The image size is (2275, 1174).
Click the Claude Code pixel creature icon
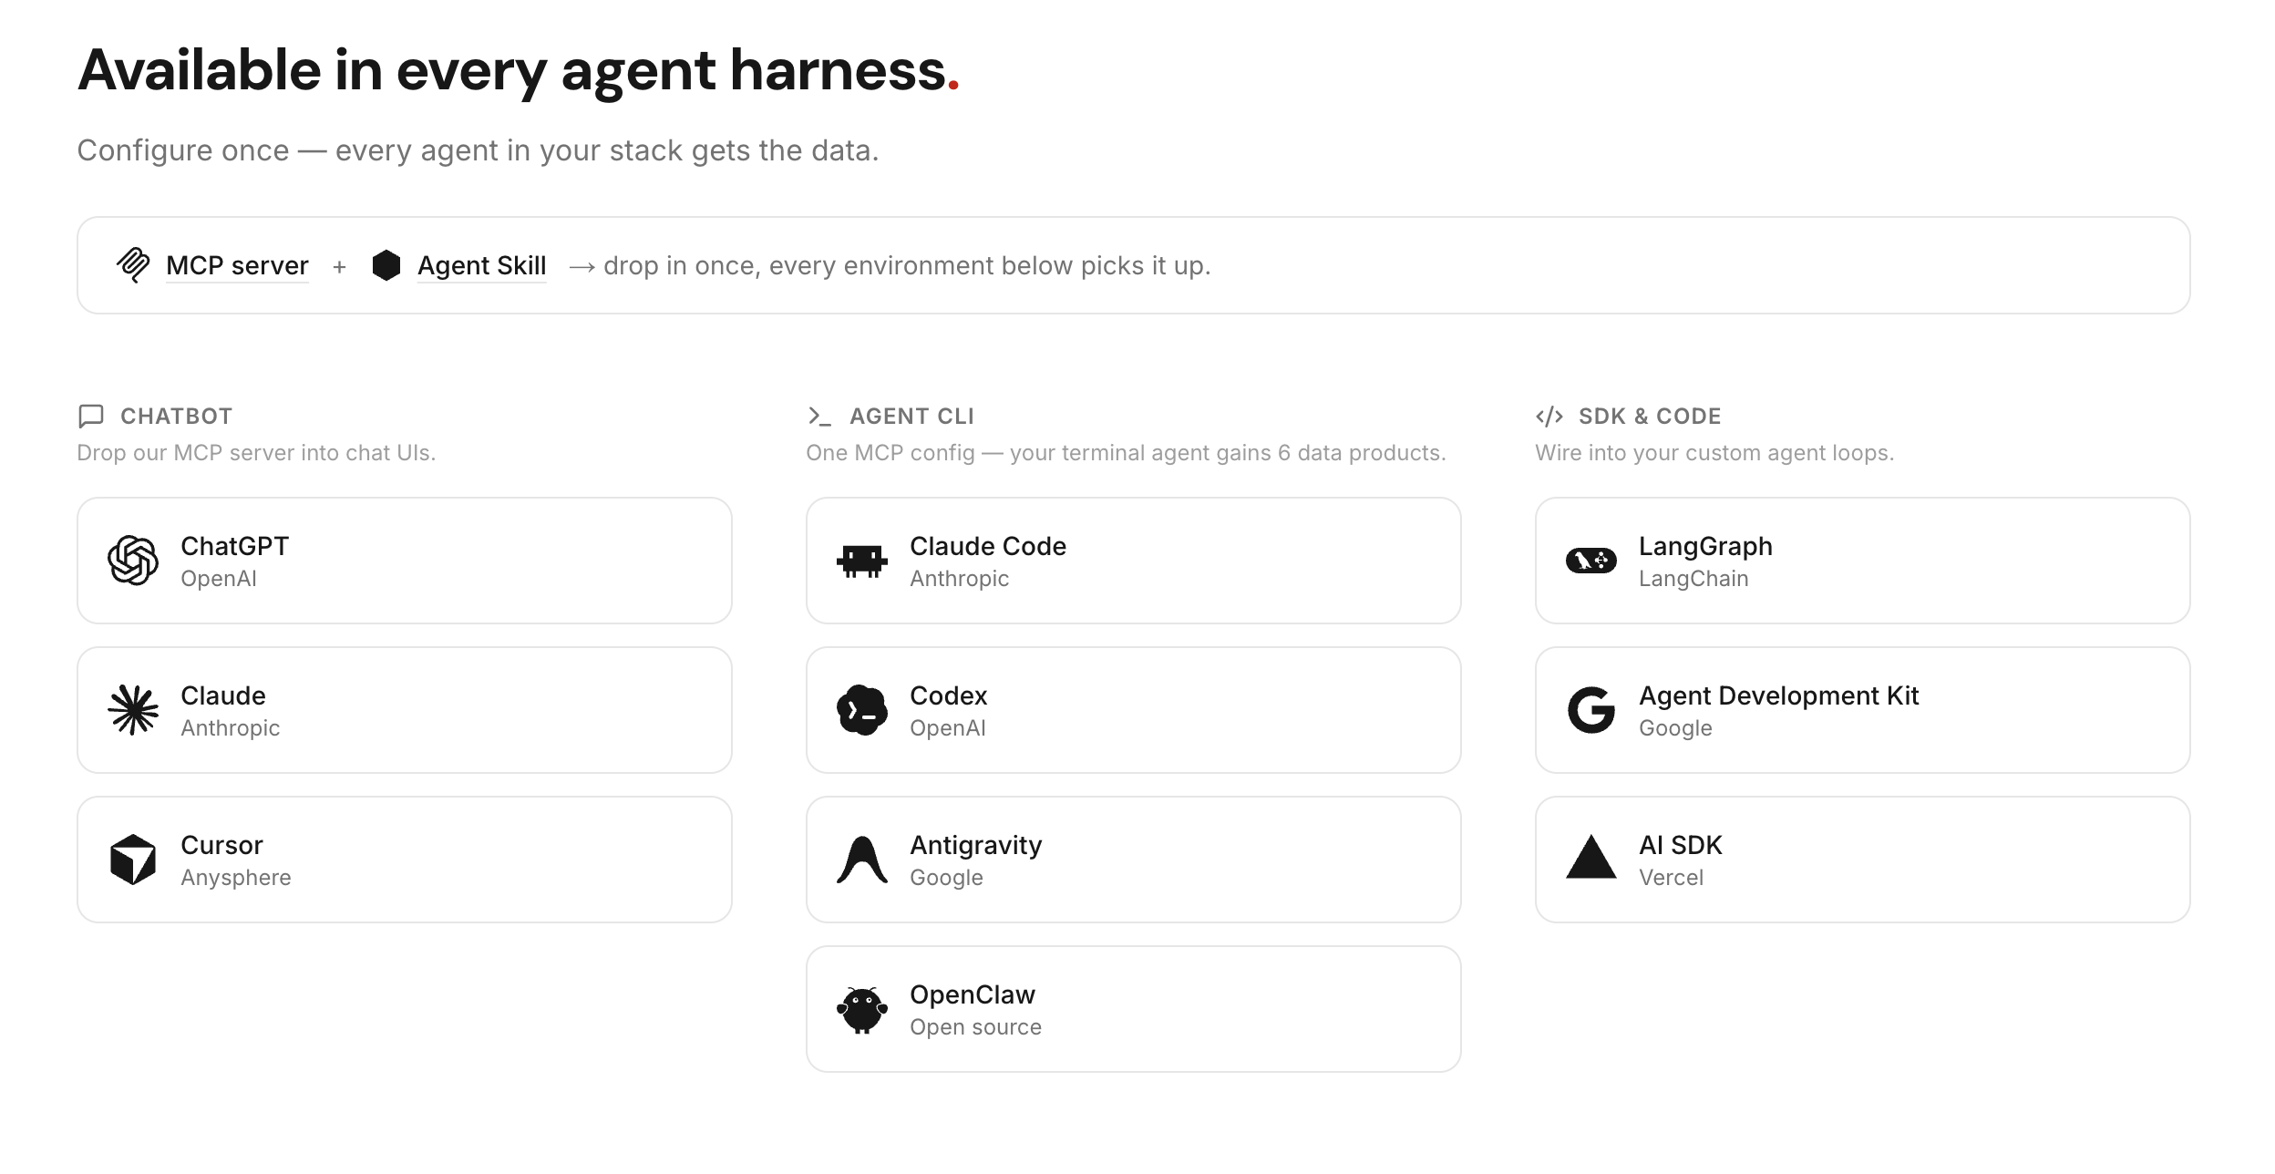pos(862,561)
